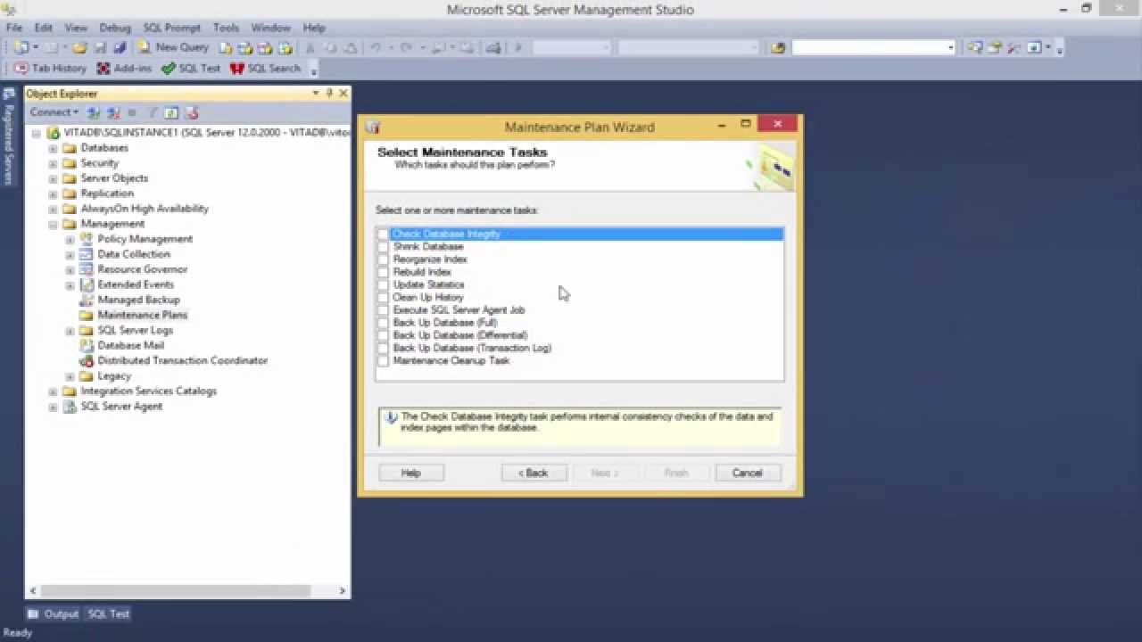The image size is (1142, 642).
Task: Click the Resource Governor node icon
Action: (87, 269)
